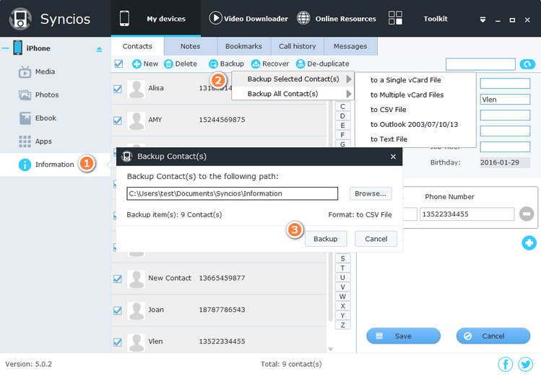Uncheck the Vlen contact checkbox

click(118, 342)
